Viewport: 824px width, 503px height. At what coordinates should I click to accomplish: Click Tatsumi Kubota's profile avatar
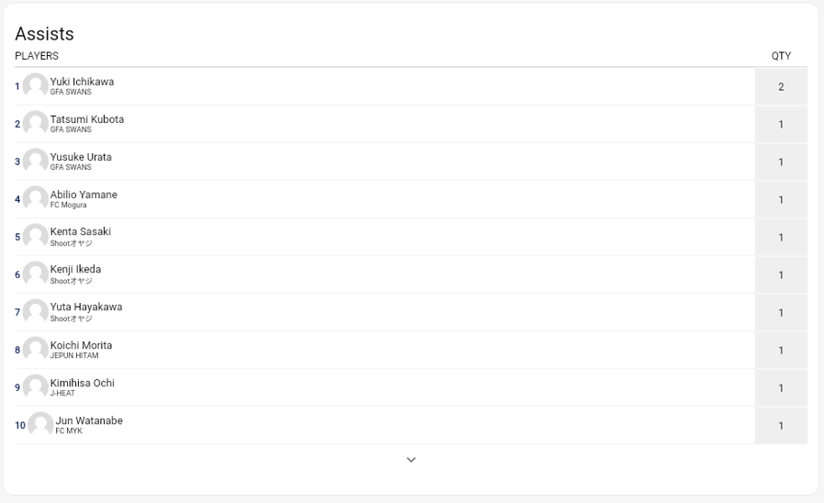(x=36, y=124)
